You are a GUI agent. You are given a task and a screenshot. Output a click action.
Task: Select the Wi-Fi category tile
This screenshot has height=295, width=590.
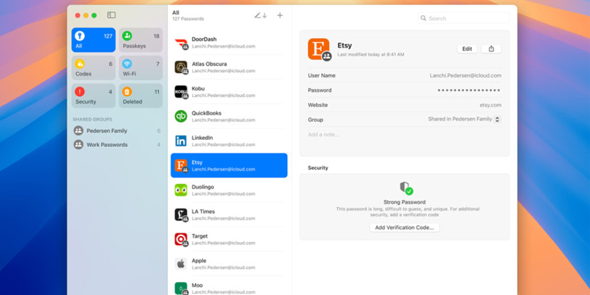[x=140, y=68]
